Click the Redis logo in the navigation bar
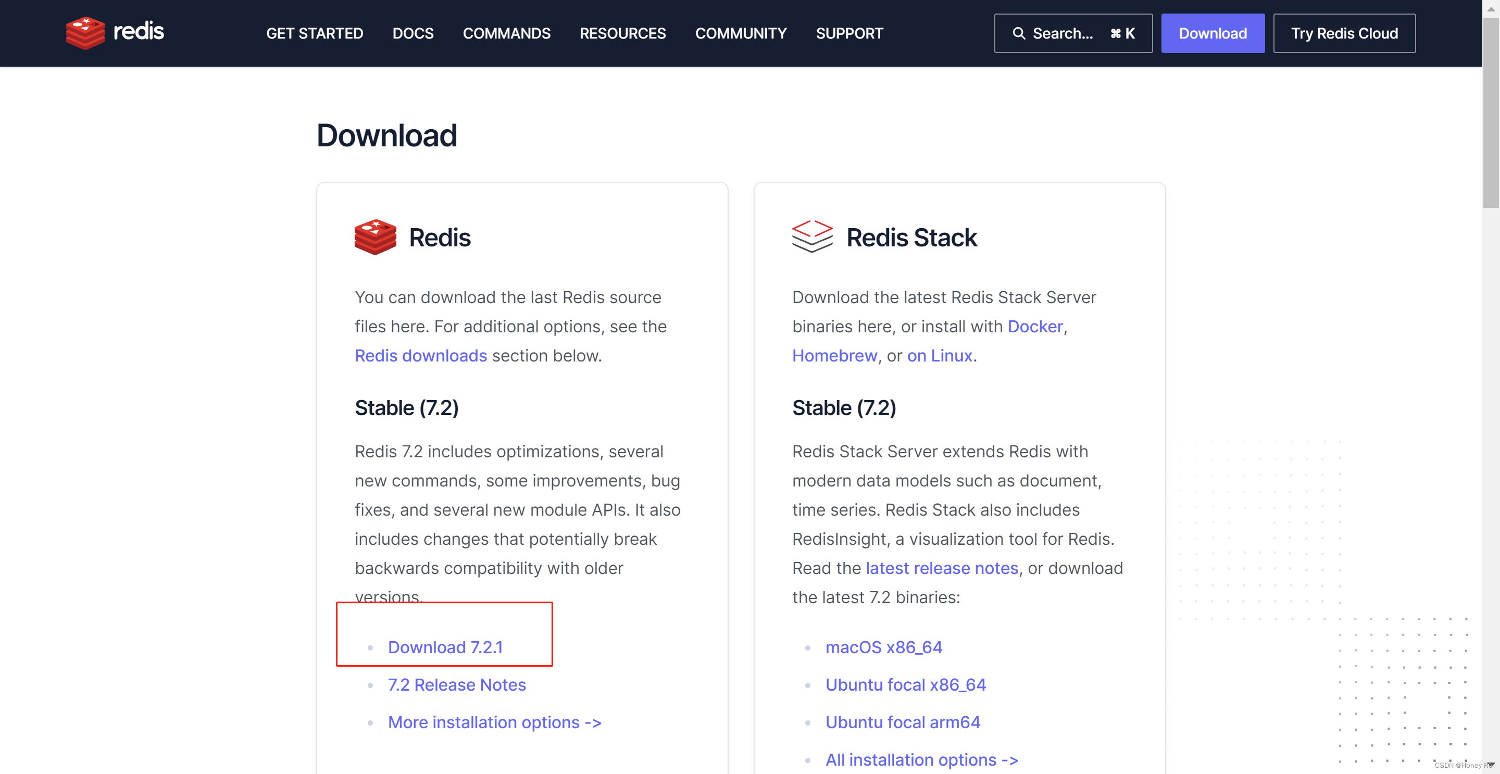The width and height of the screenshot is (1500, 774). point(114,33)
